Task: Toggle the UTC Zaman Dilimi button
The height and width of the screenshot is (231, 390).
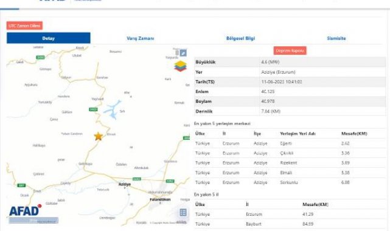Action: (24, 26)
